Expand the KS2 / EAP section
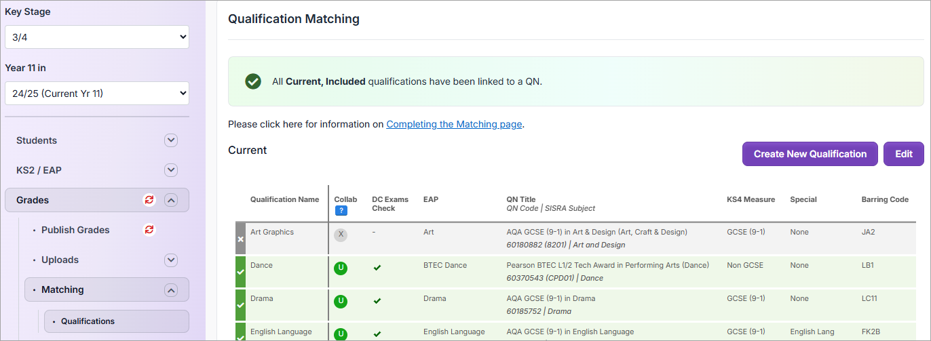Image resolution: width=931 pixels, height=341 pixels. pos(171,170)
